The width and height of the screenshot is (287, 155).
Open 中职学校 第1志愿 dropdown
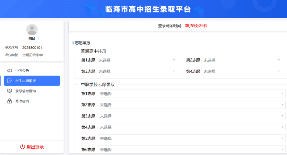pos(192,94)
